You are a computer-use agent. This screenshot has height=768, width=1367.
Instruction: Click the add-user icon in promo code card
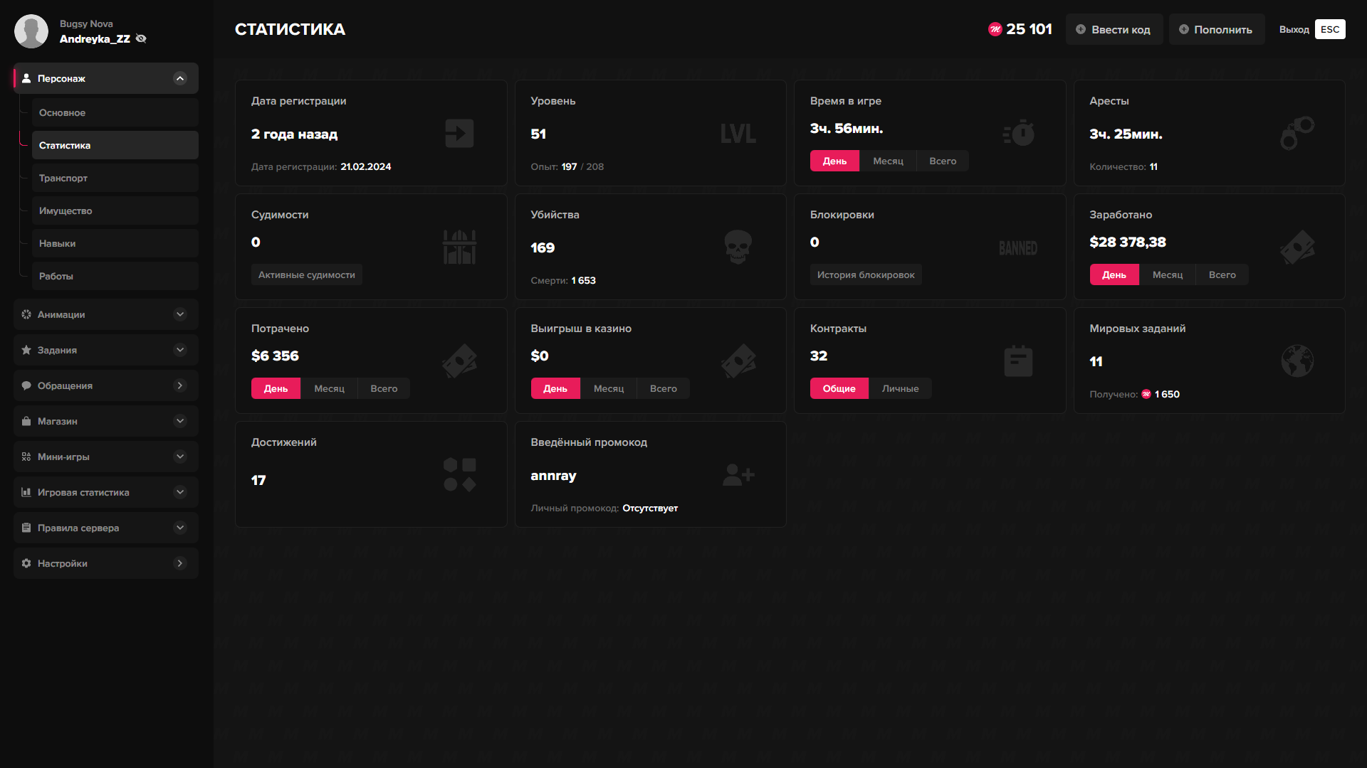click(738, 475)
